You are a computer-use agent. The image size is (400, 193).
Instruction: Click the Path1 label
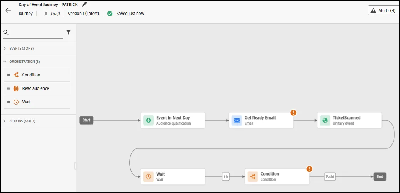330,176
